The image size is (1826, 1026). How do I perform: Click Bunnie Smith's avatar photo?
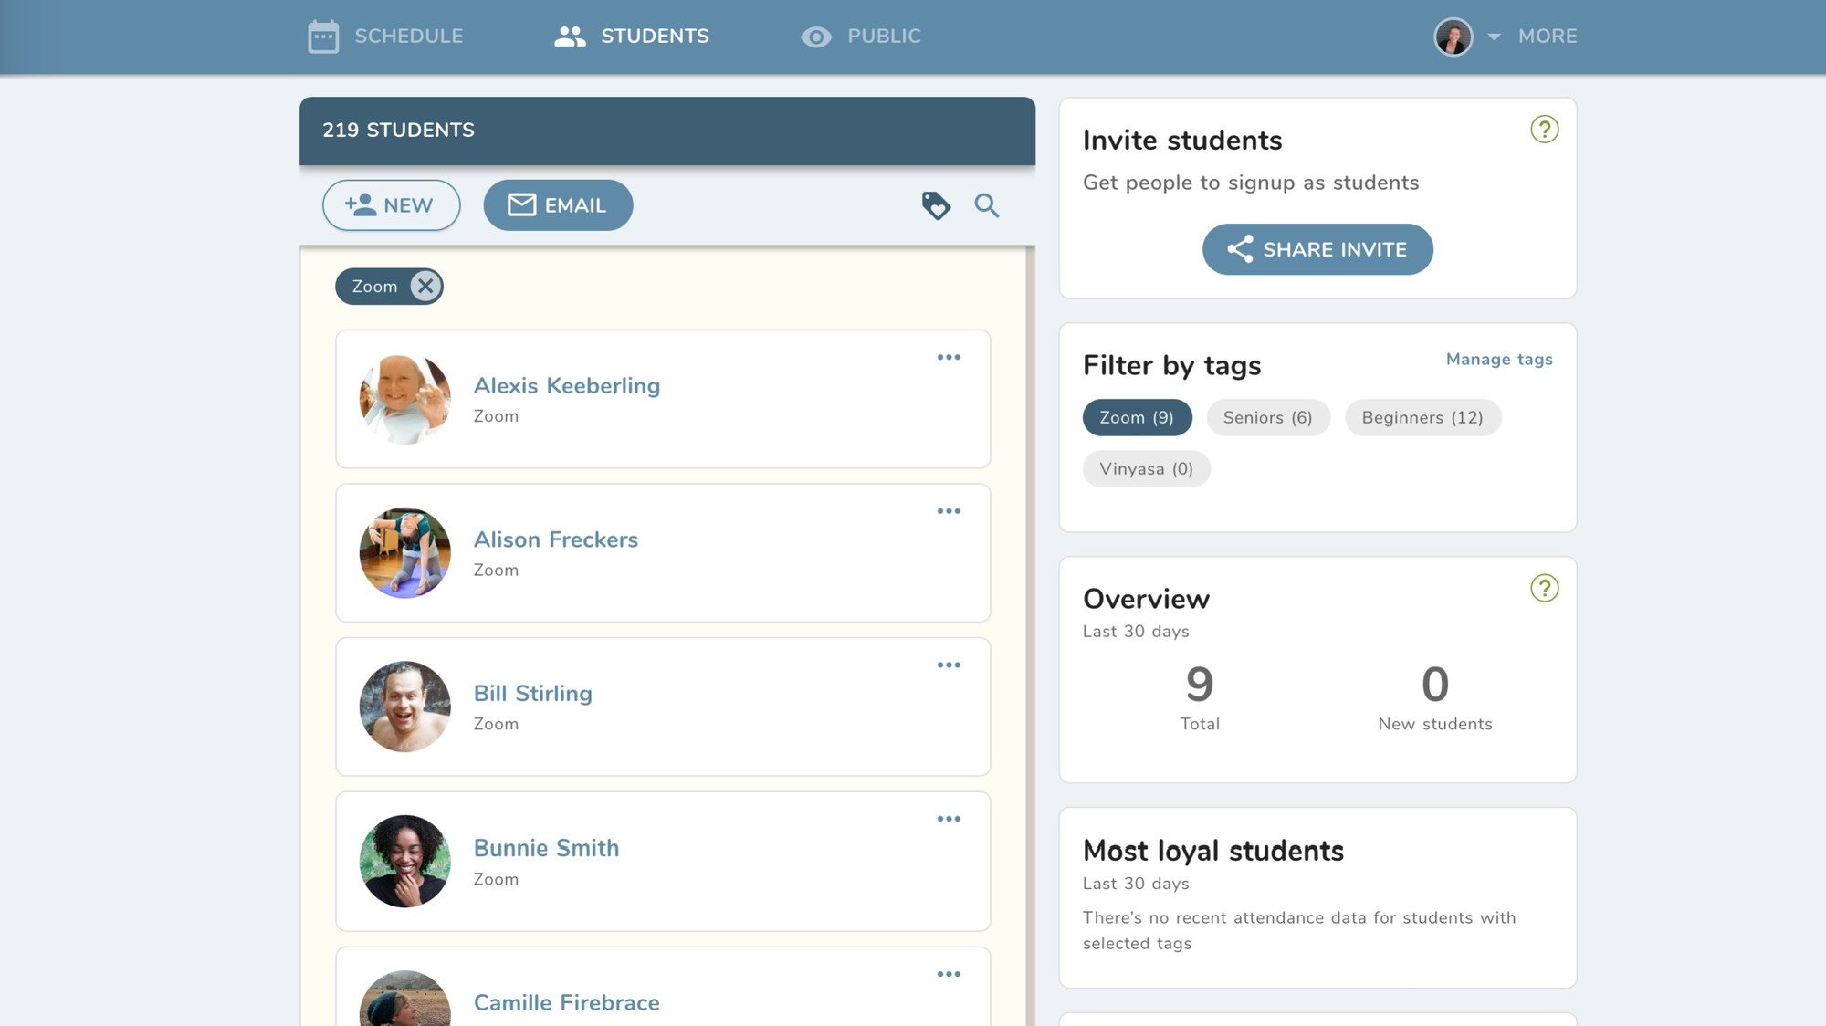pos(405,862)
